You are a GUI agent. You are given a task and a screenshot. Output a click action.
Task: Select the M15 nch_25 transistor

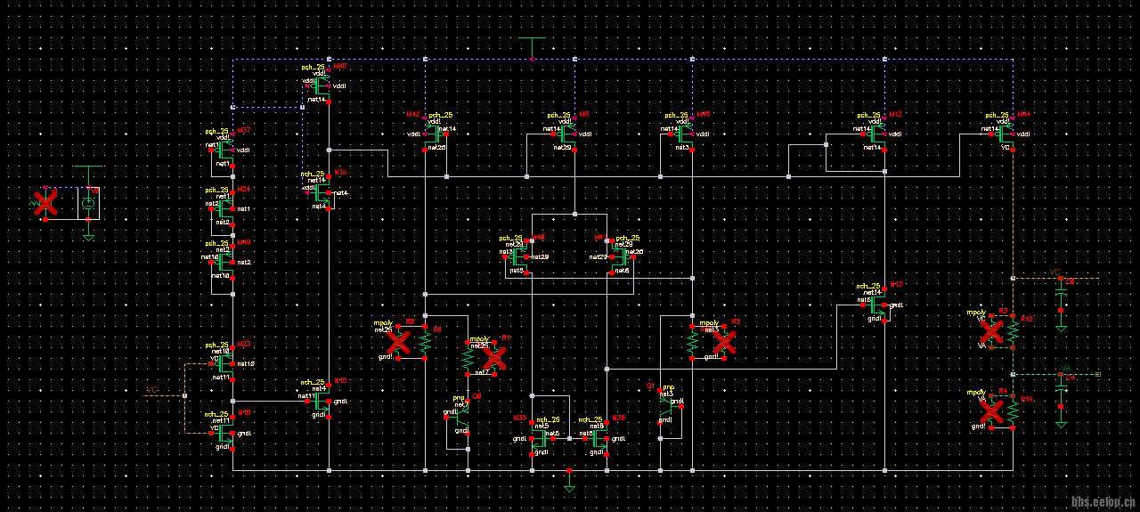pos(322,400)
